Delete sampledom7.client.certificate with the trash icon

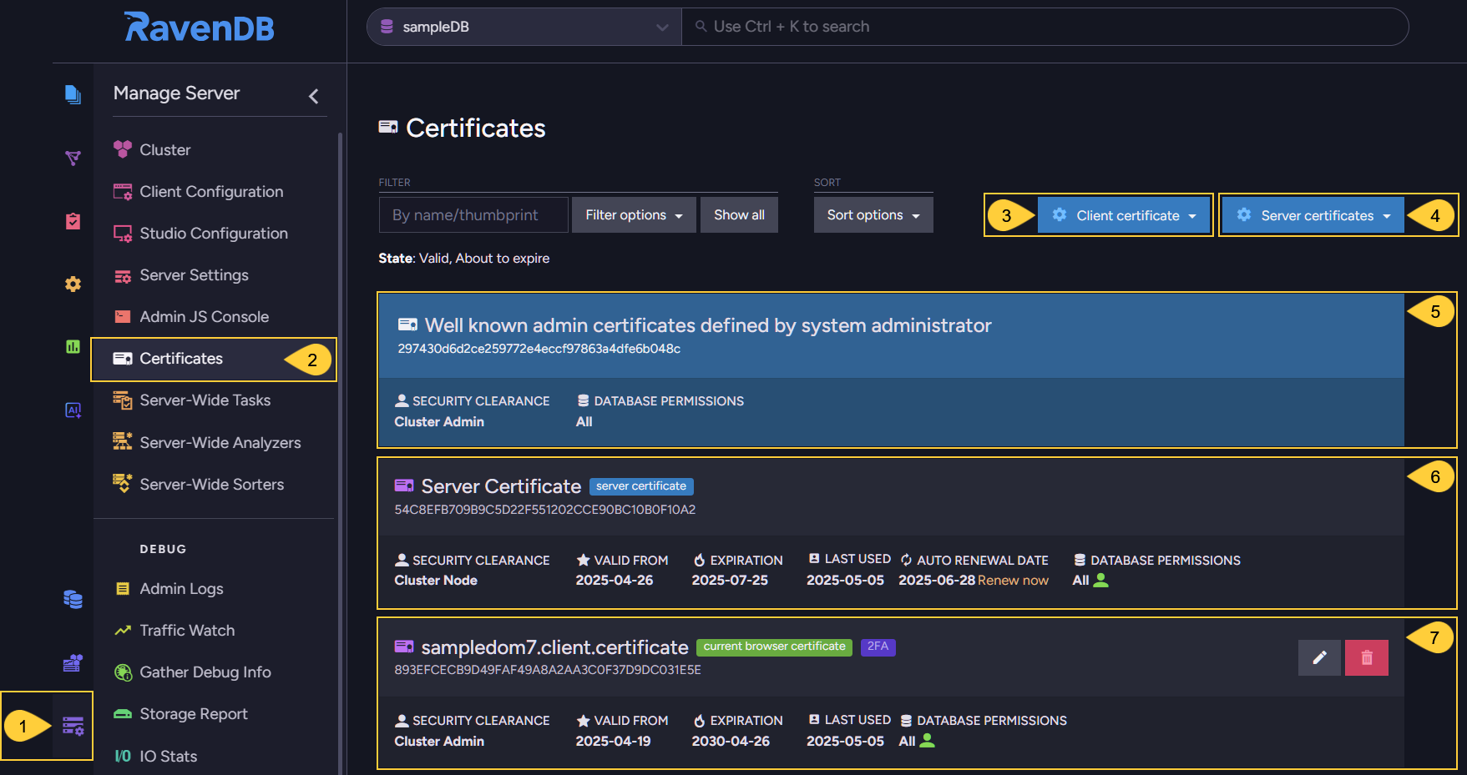click(1367, 657)
